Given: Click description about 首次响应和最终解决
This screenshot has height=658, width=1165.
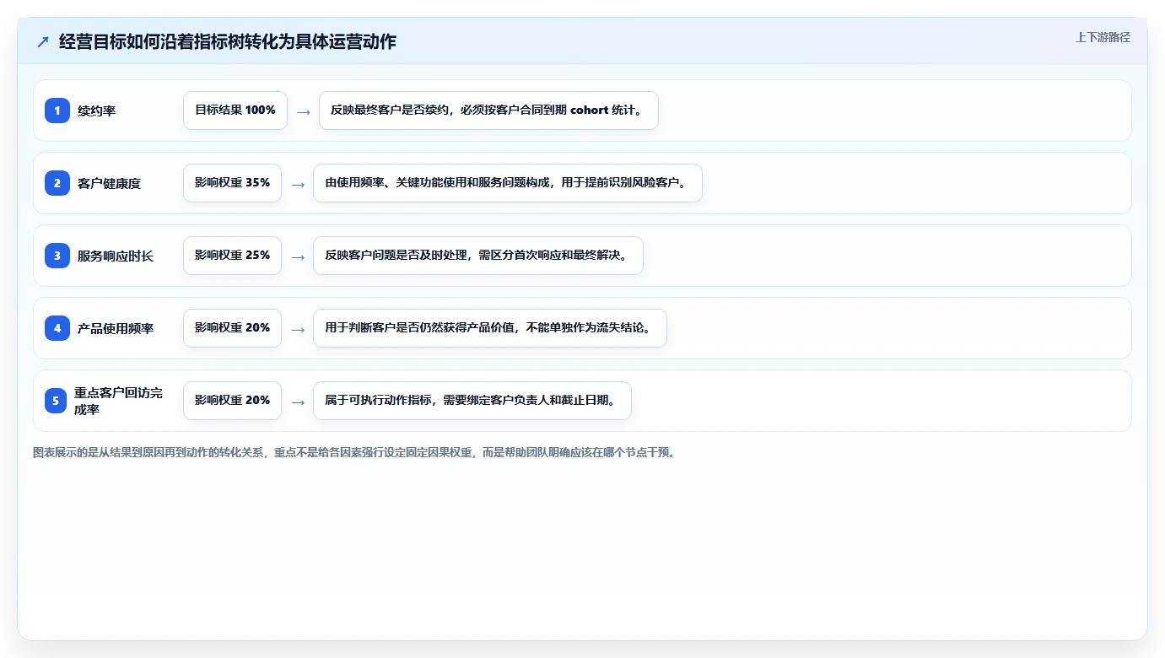Looking at the screenshot, I should tap(478, 256).
